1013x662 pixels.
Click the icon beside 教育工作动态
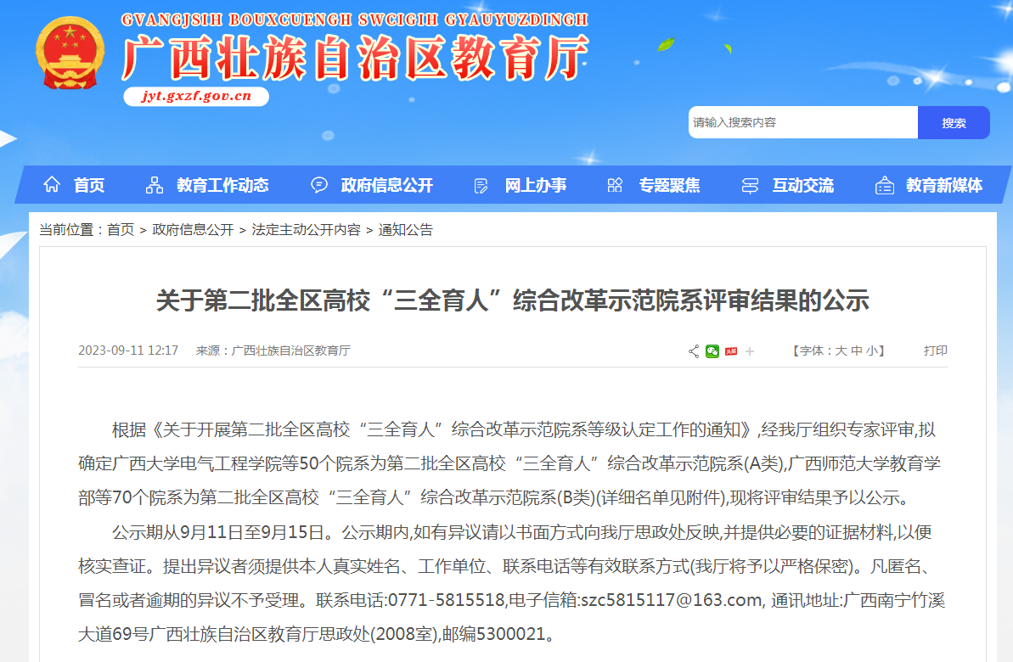point(155,185)
